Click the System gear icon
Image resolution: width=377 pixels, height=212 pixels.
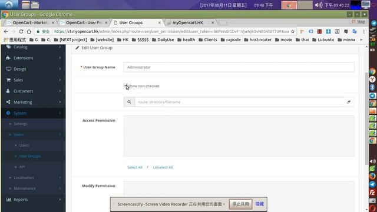[8, 113]
